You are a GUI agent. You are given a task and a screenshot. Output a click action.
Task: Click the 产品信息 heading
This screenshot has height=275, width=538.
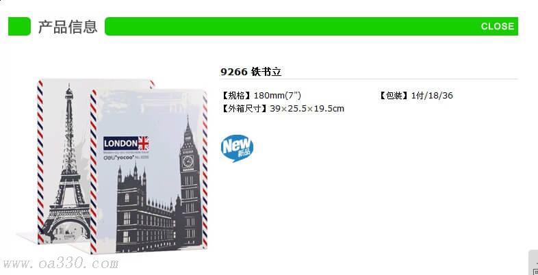point(68,27)
